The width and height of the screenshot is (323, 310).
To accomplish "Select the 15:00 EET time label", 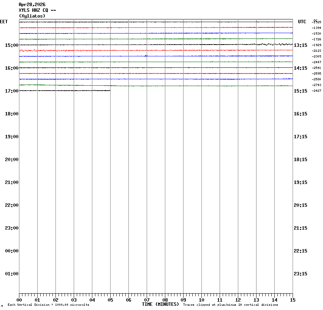I will (x=11, y=45).
